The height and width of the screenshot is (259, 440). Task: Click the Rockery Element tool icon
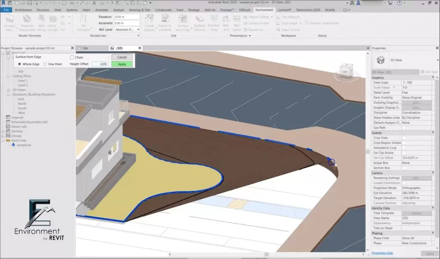(x=199, y=19)
